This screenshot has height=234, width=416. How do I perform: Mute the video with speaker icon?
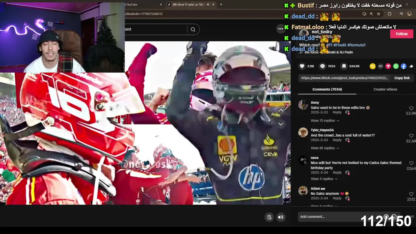tap(281, 217)
